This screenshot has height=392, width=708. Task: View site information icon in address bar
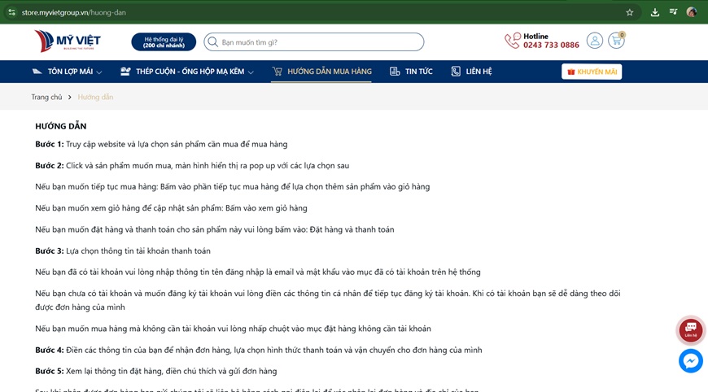point(11,13)
